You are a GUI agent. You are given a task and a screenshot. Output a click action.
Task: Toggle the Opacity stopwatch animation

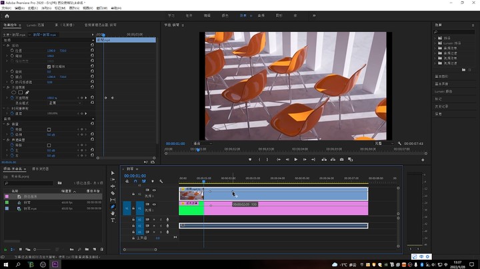(12, 98)
